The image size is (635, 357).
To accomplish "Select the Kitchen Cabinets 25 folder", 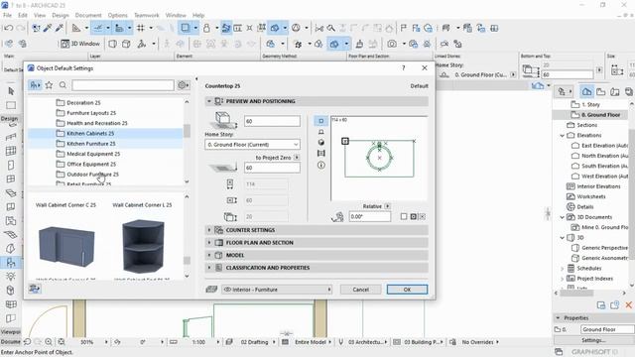I will click(105, 133).
